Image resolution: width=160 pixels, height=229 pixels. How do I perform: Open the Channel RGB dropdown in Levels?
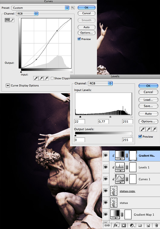click(100, 83)
